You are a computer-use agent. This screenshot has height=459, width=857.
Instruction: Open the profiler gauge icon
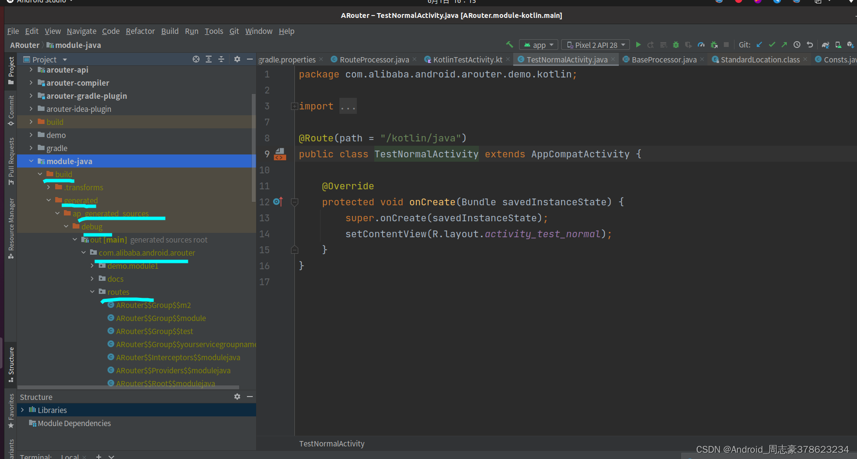[x=701, y=45]
